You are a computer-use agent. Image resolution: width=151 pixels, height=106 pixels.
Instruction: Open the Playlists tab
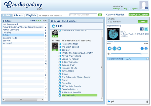tap(31, 15)
